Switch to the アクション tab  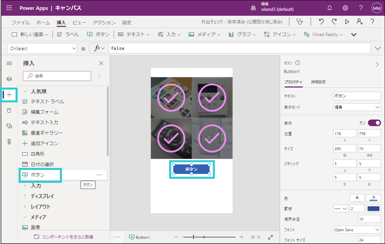tap(104, 23)
